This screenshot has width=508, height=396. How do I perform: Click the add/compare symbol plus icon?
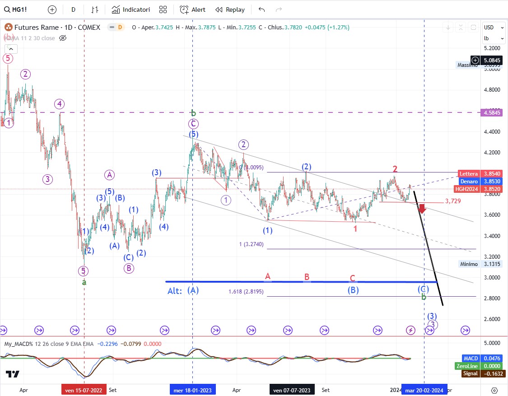(52, 10)
